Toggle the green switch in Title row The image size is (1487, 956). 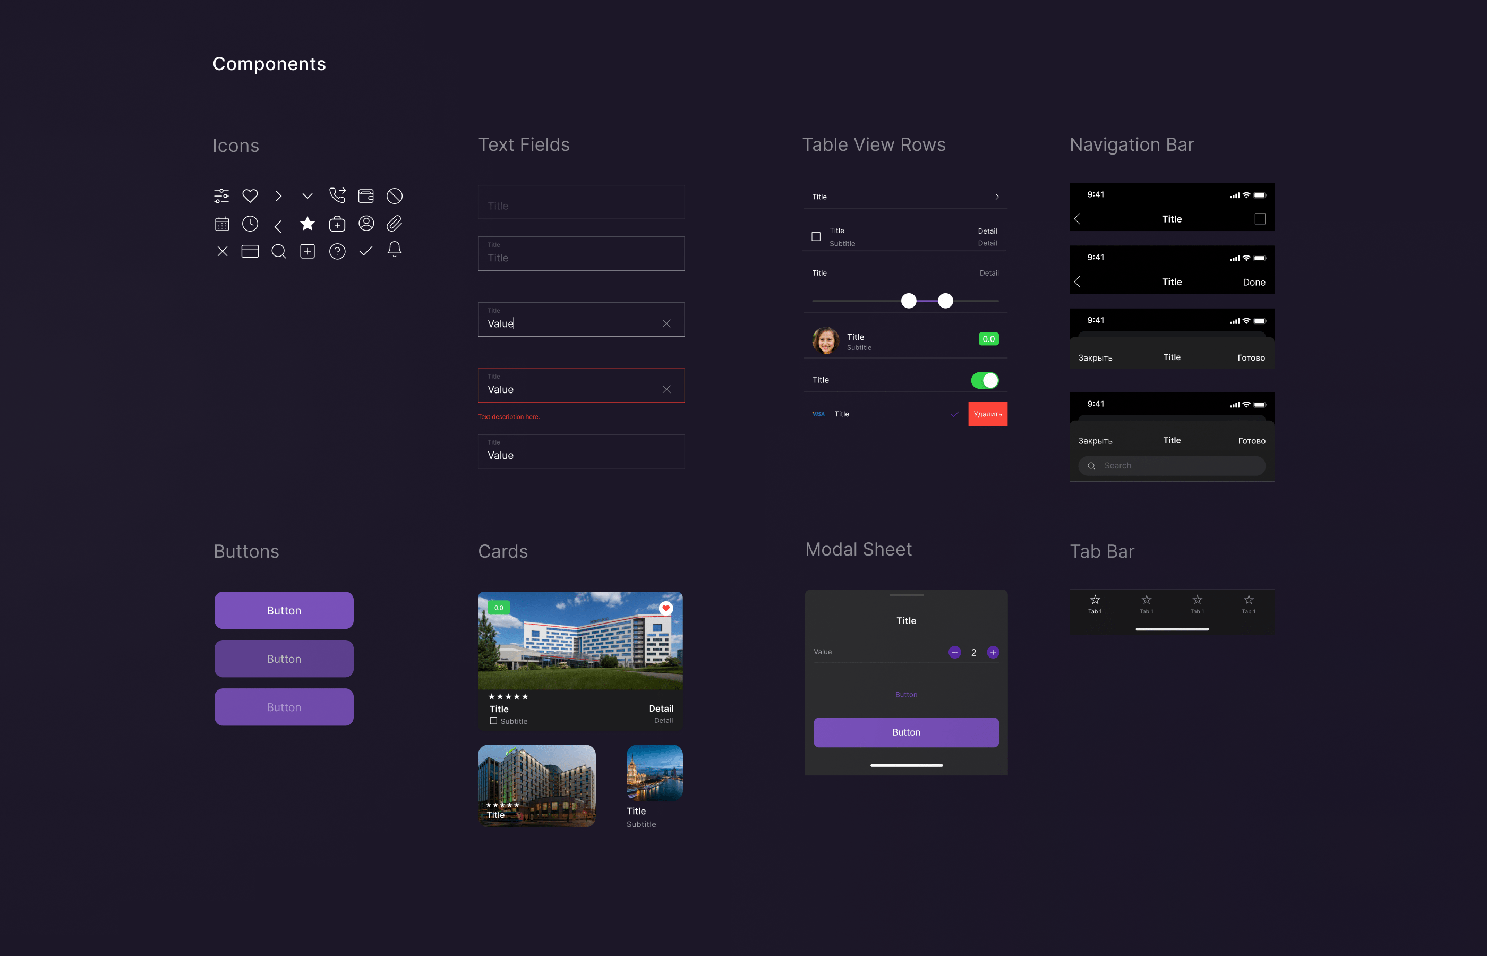(x=984, y=380)
